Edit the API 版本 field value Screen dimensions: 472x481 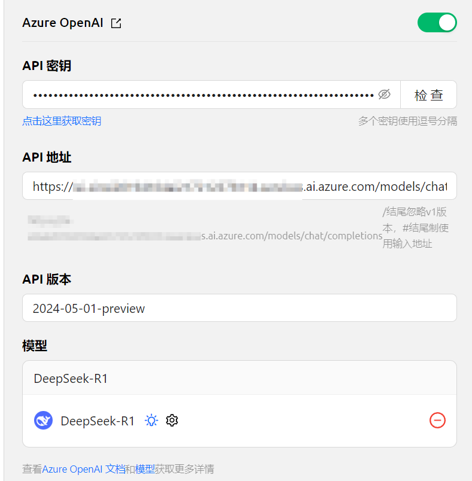(x=239, y=308)
